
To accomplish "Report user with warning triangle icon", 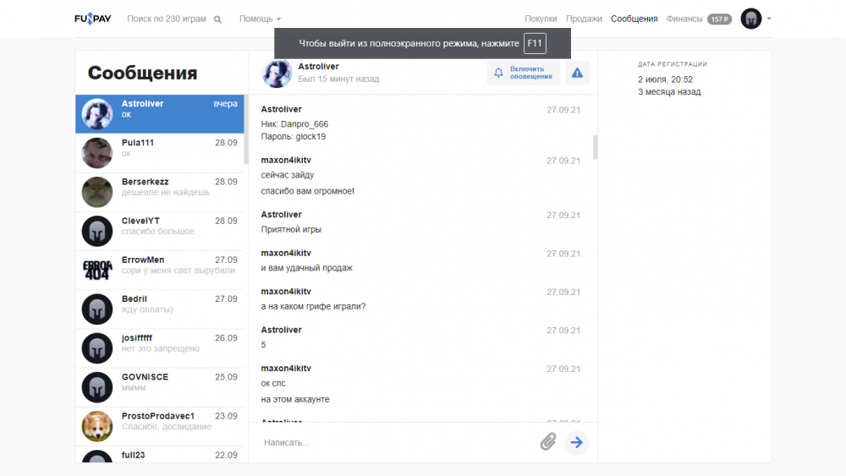I will pyautogui.click(x=577, y=73).
